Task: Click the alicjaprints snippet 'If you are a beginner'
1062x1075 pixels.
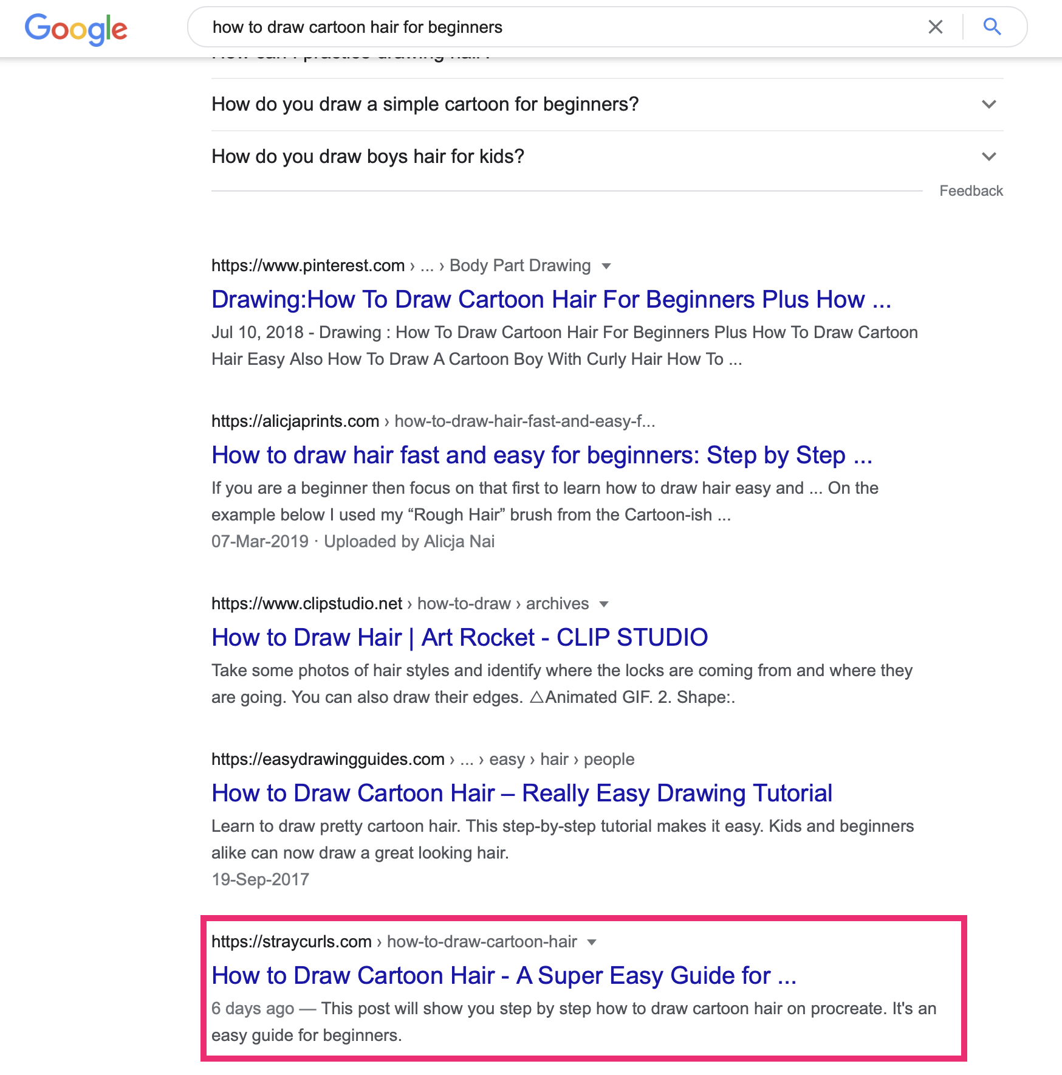Action: coord(545,502)
